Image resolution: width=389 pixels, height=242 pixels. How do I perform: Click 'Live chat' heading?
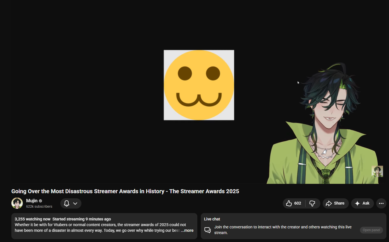pos(212,219)
